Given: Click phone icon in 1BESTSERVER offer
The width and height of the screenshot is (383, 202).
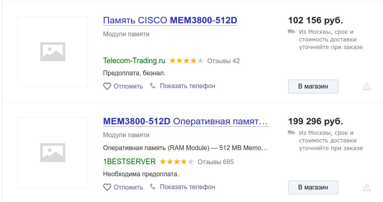Looking at the screenshot, I should click(153, 187).
